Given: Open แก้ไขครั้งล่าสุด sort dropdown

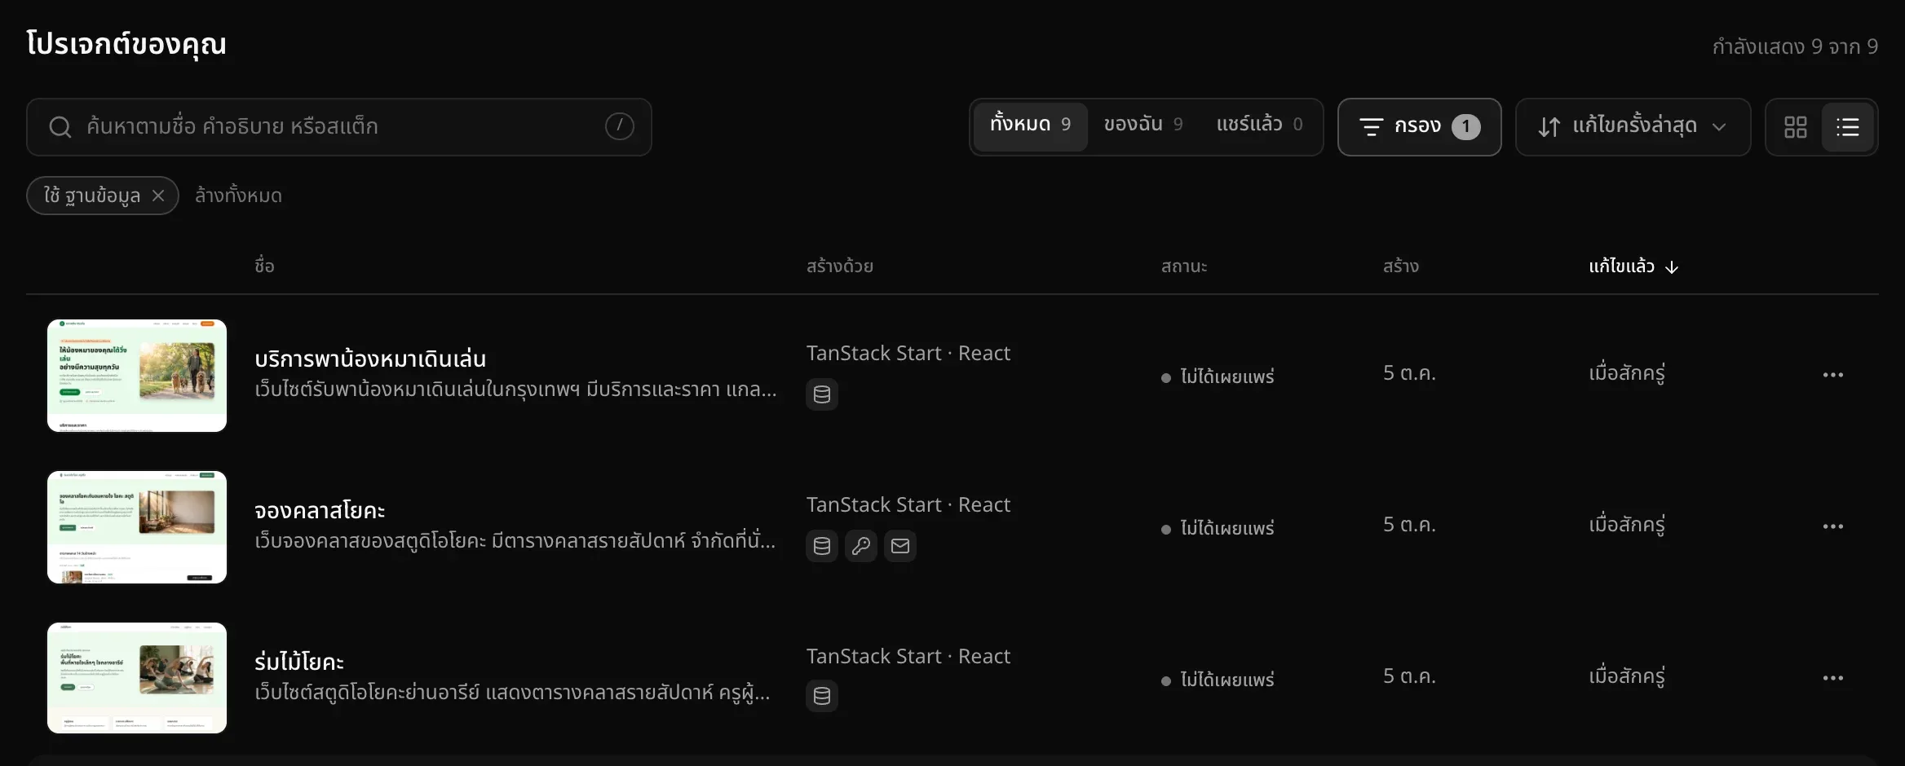Looking at the screenshot, I should pyautogui.click(x=1633, y=127).
